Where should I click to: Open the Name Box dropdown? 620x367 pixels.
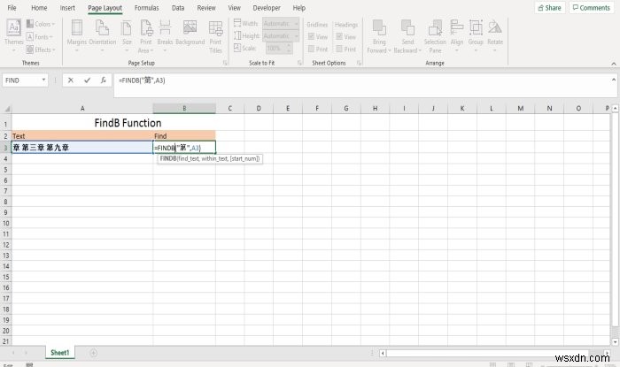pyautogui.click(x=43, y=80)
